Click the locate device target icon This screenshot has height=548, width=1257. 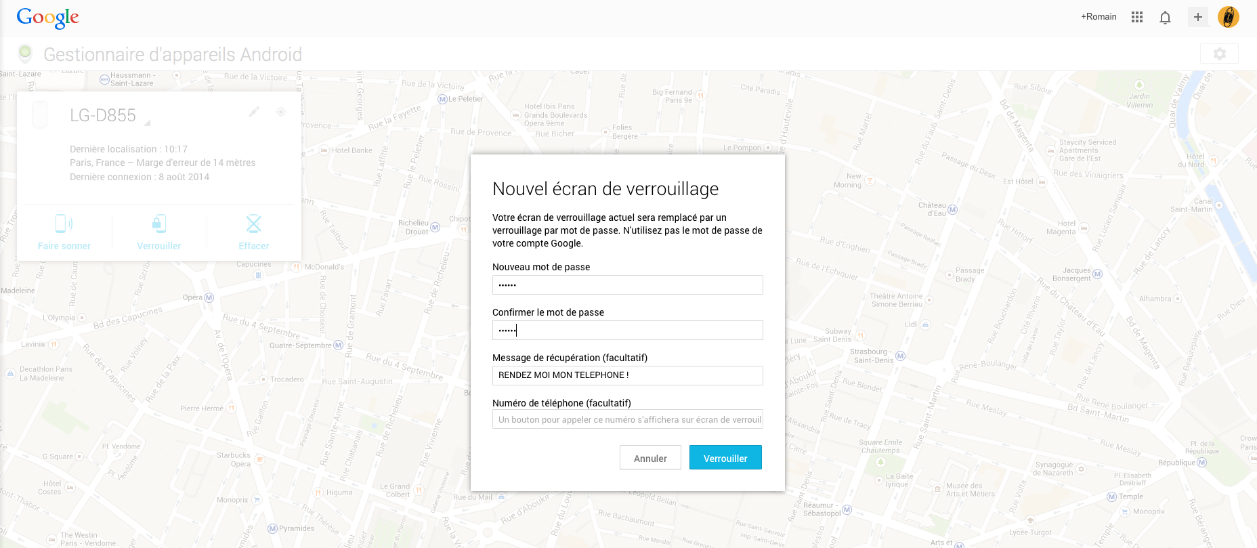281,112
